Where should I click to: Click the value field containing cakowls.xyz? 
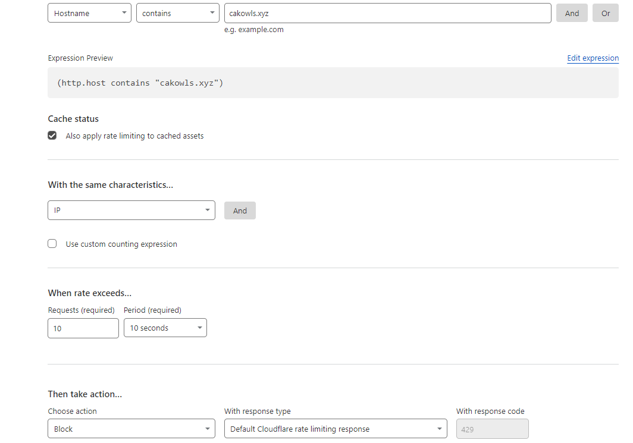[x=387, y=13]
